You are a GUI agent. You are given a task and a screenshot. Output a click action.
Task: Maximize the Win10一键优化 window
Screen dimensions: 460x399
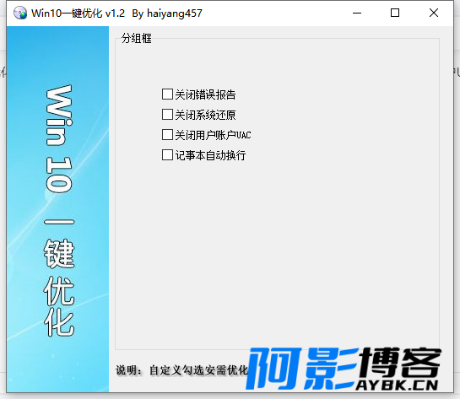(395, 13)
